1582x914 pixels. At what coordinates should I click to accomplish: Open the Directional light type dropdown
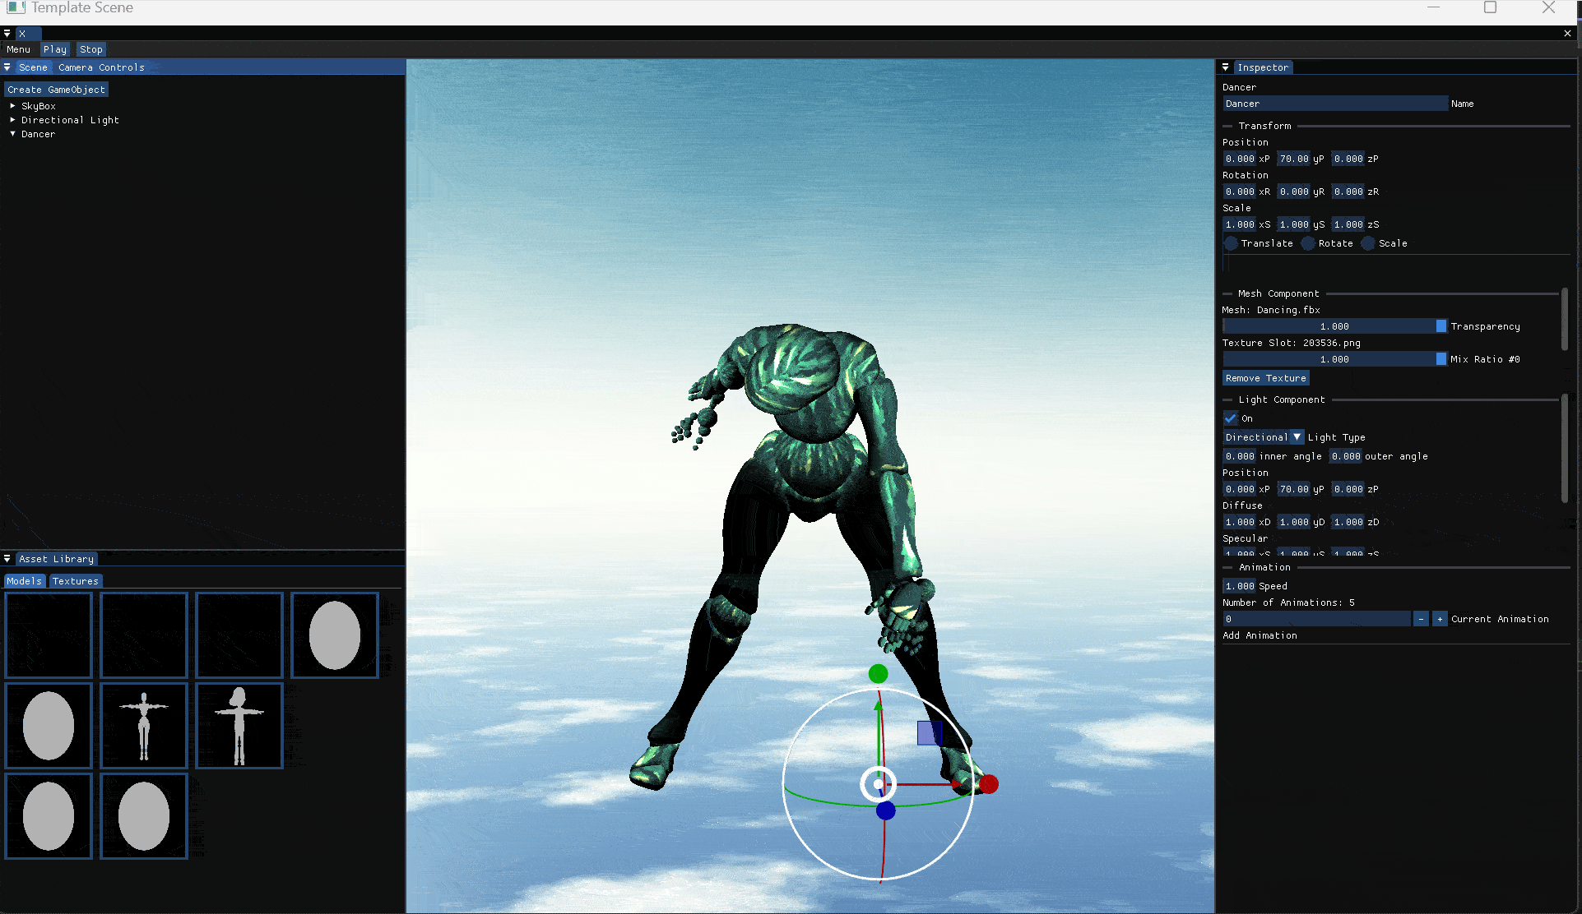coord(1263,437)
